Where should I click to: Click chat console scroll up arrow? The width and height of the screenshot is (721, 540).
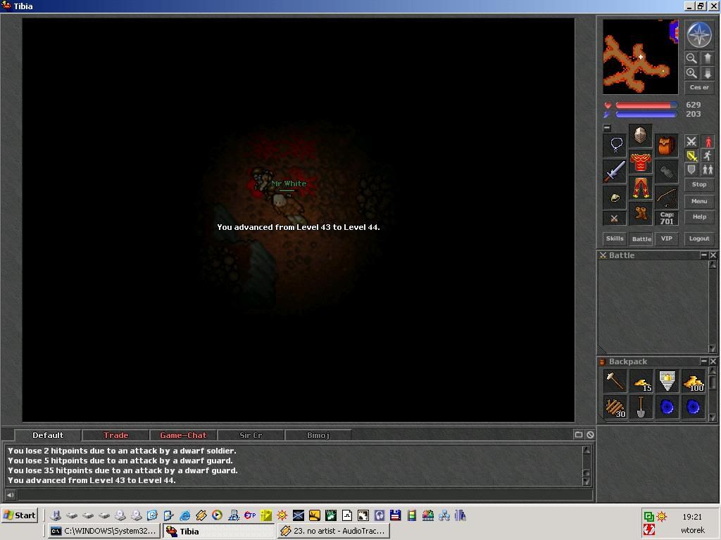click(x=587, y=450)
